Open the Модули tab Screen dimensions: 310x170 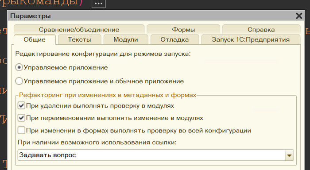(x=126, y=39)
